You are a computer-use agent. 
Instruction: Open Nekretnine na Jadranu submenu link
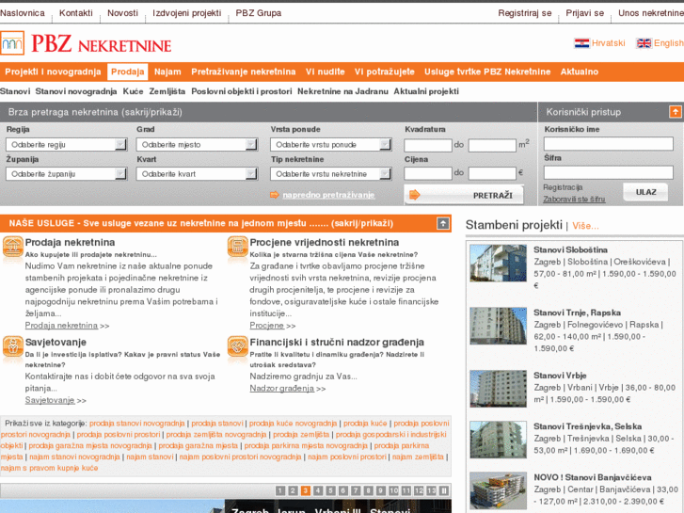tap(342, 91)
